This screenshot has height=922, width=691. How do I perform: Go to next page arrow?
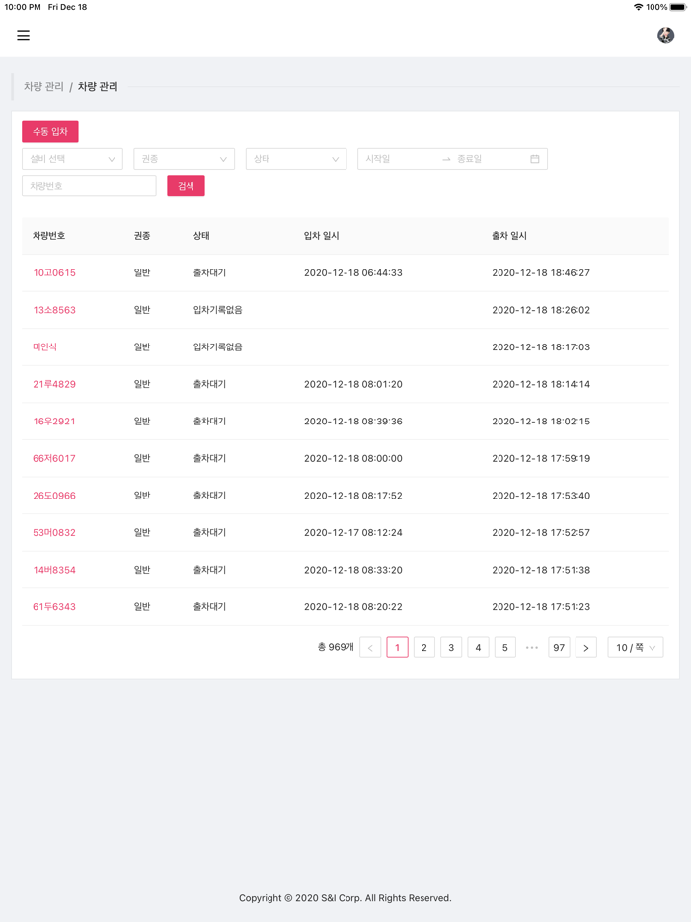585,648
